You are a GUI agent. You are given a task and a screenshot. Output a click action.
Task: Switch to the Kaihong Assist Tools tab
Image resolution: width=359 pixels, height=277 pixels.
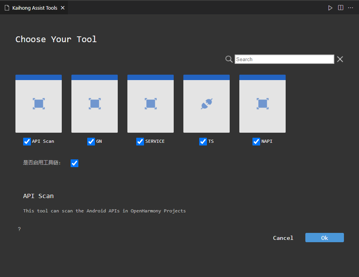tap(35, 8)
